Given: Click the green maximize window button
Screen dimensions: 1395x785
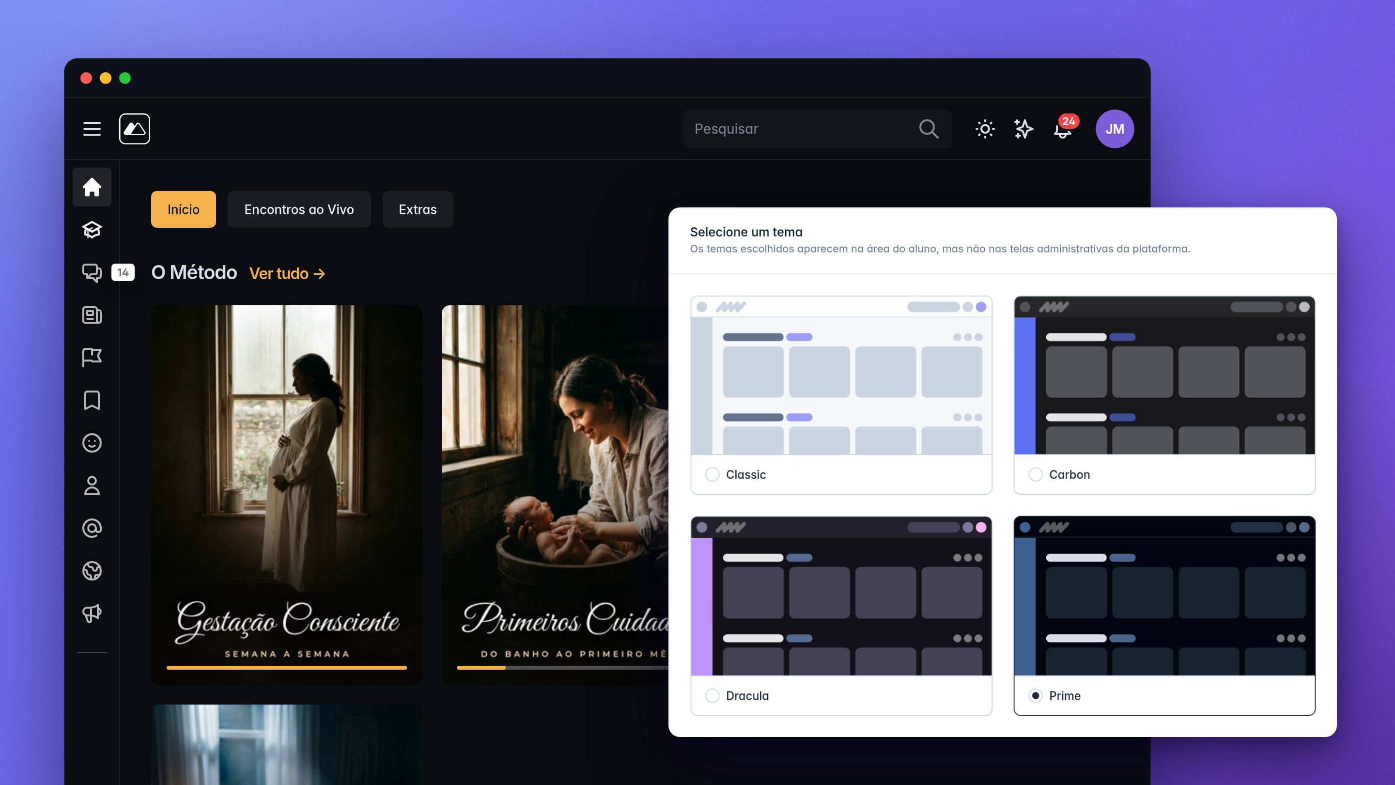Looking at the screenshot, I should tap(125, 78).
